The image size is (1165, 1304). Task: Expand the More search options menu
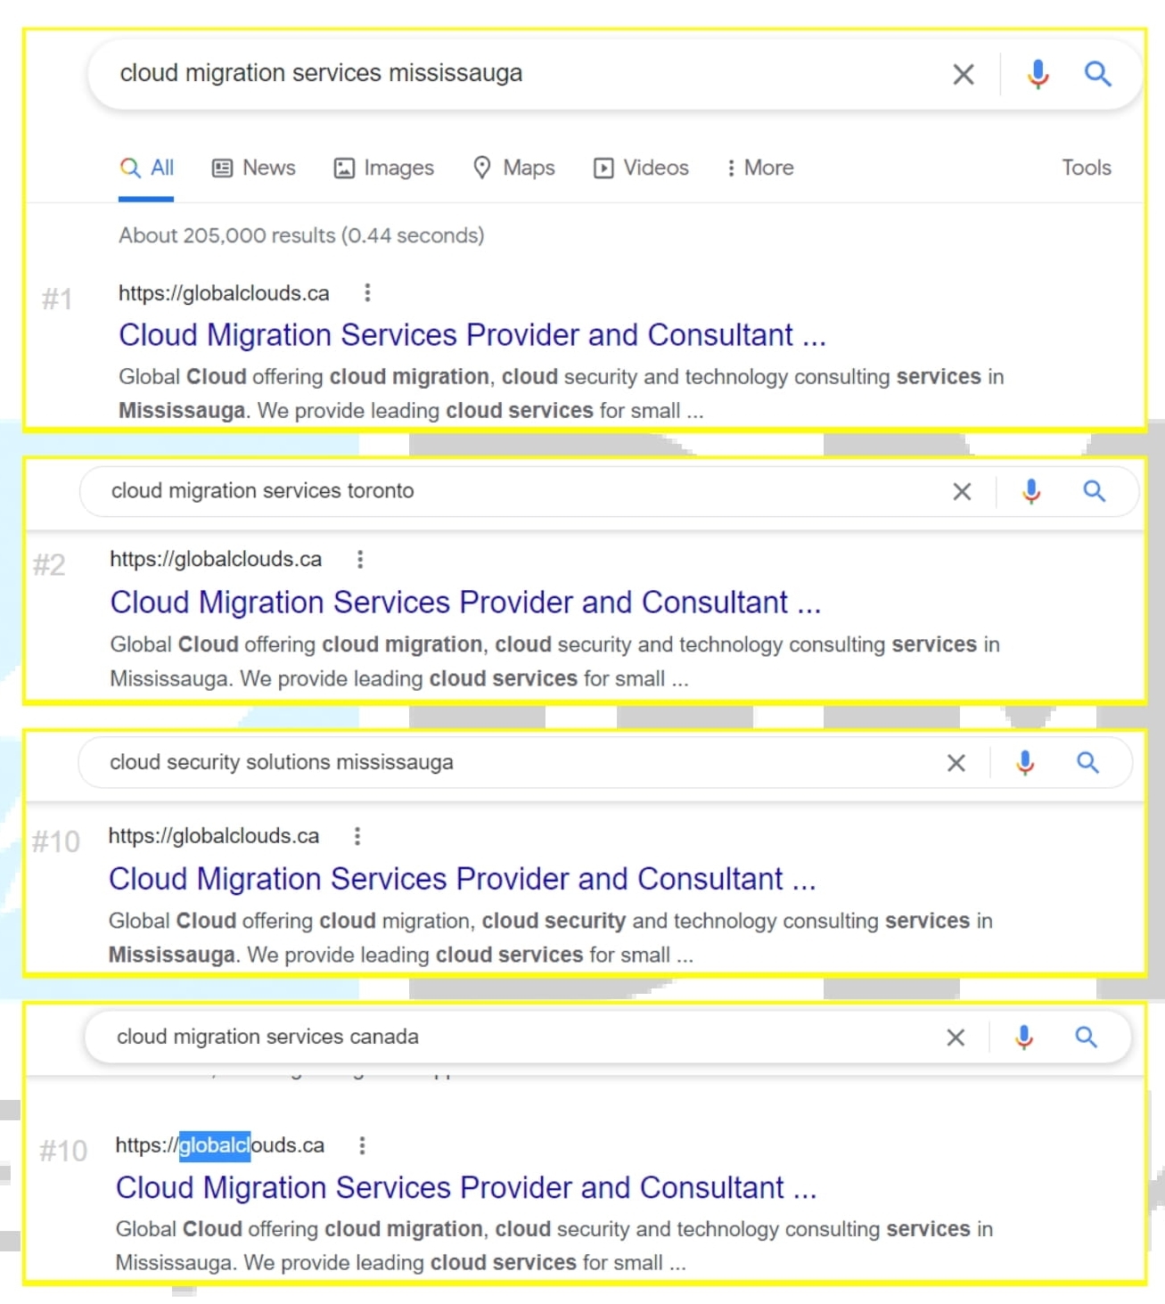pos(759,168)
